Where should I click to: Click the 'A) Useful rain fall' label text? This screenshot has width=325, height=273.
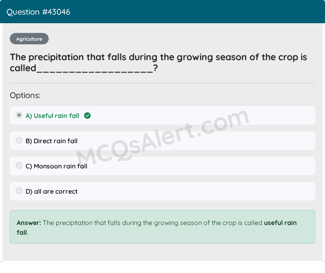52,116
